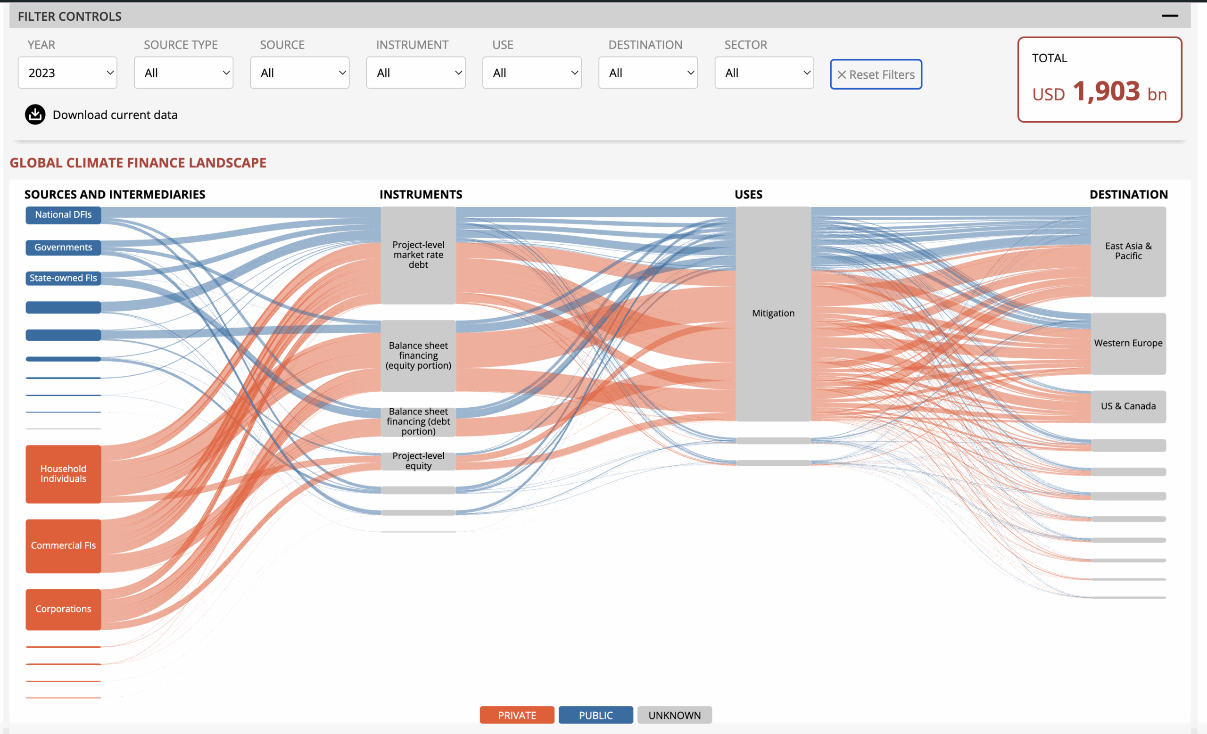The image size is (1207, 734).
Task: Click the Commercial FIs node
Action: tap(63, 545)
